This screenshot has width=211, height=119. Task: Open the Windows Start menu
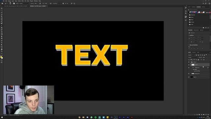pyautogui.click(x=2, y=117)
